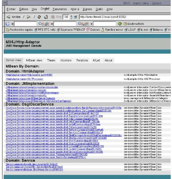This screenshot has height=179, width=172.
Task: Open the Onglet menu
Action: 45,9
